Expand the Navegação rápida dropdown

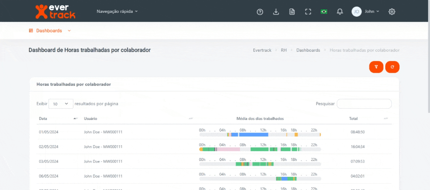(x=117, y=11)
